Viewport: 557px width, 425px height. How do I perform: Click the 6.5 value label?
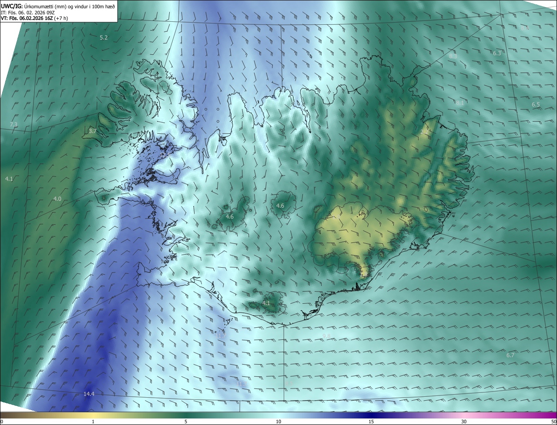pyautogui.click(x=536, y=105)
